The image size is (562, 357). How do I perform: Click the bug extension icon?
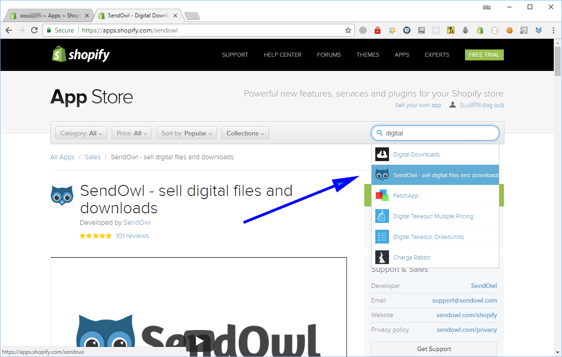pyautogui.click(x=465, y=30)
